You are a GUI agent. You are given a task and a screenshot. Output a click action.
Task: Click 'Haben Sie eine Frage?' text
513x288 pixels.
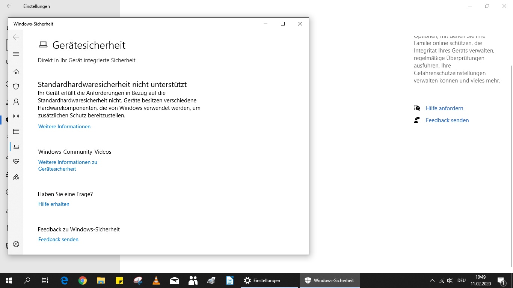(65, 194)
